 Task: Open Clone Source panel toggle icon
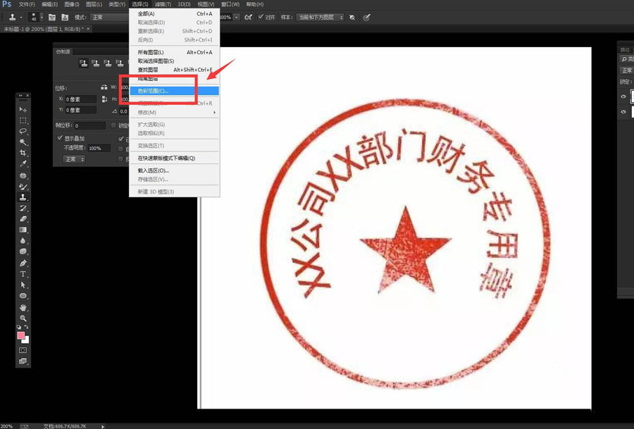(x=65, y=18)
